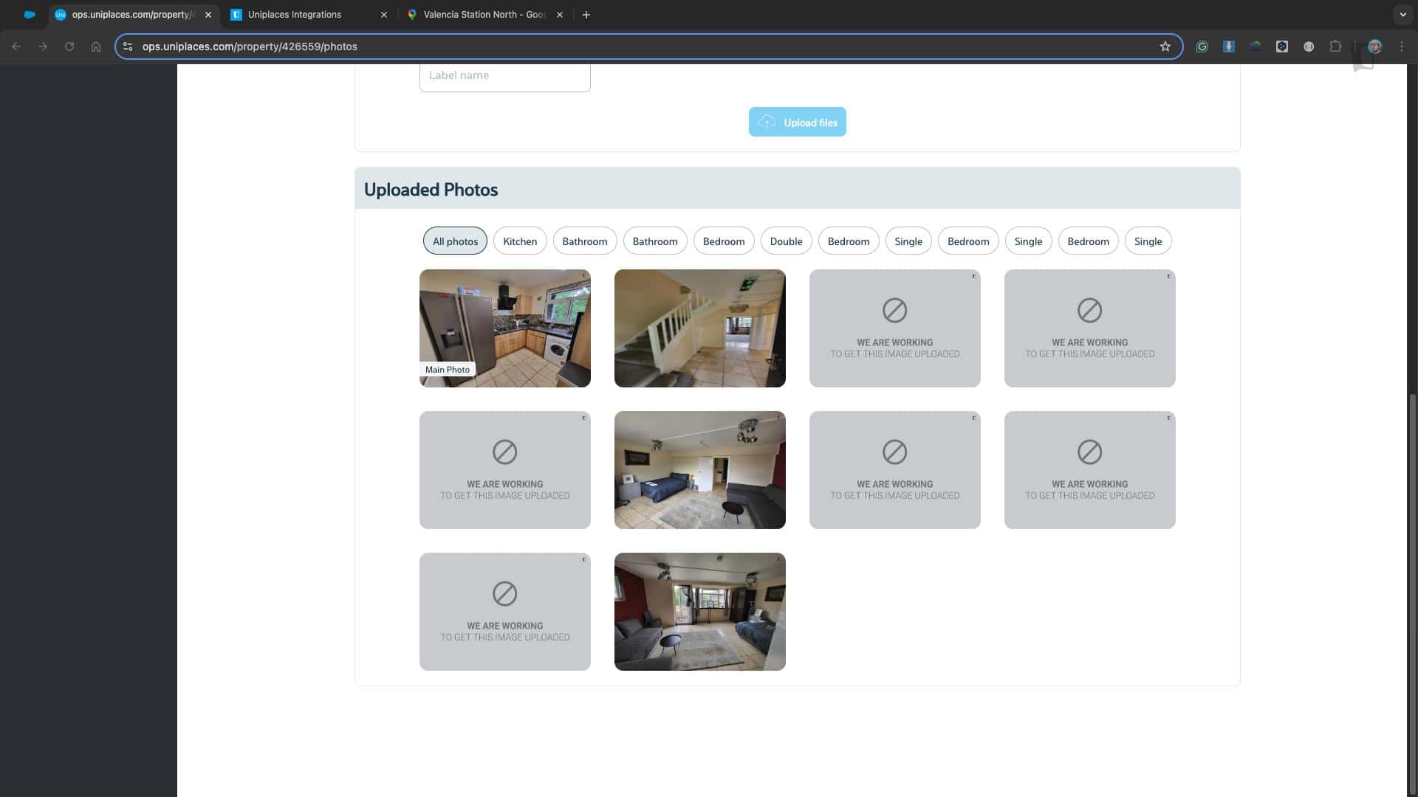Switch to the Uniplaces Integrations tab
The width and height of the screenshot is (1418, 797).
point(310,15)
